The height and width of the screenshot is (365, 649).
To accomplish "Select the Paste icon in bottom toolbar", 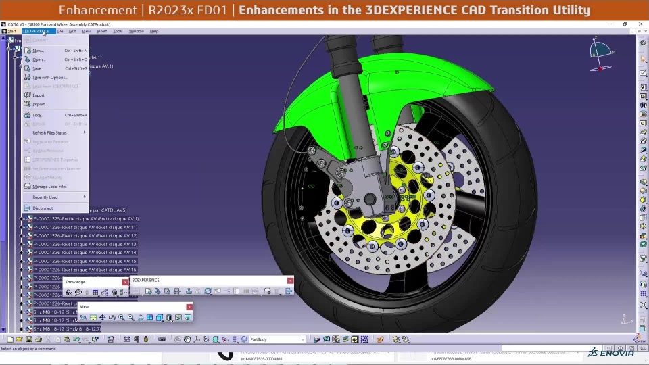I will pos(67,339).
